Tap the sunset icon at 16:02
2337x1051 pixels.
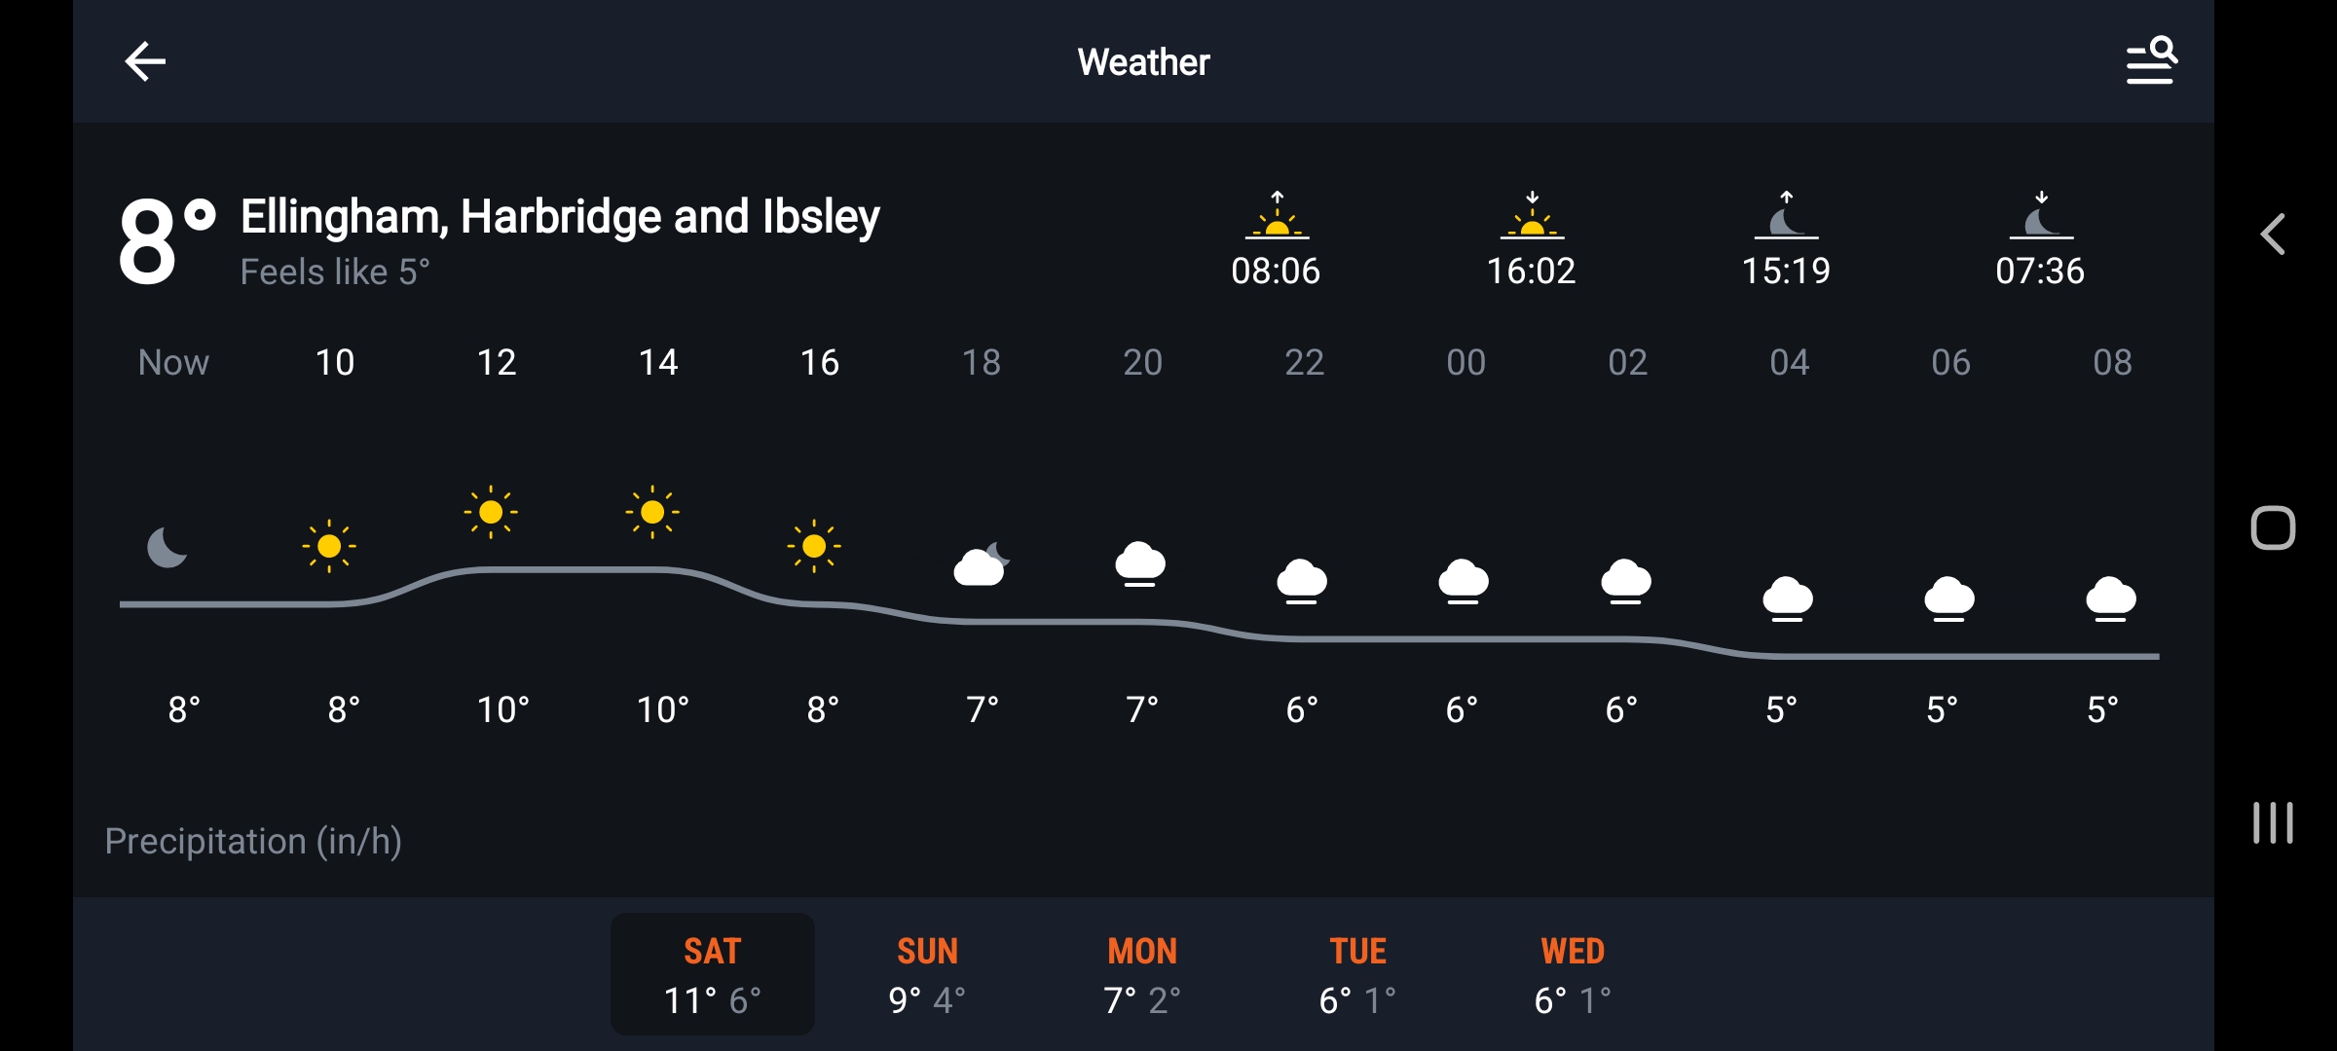[x=1532, y=217]
